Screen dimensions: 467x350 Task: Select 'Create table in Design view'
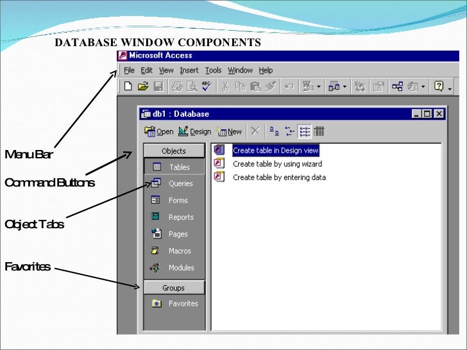pos(276,150)
